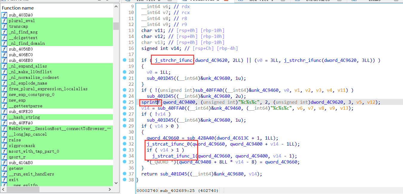Click function icon beside sub_403DA0
The image size is (403, 194).
click(x=4, y=15)
